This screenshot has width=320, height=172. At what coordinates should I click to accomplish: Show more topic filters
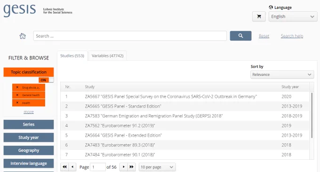point(29,112)
